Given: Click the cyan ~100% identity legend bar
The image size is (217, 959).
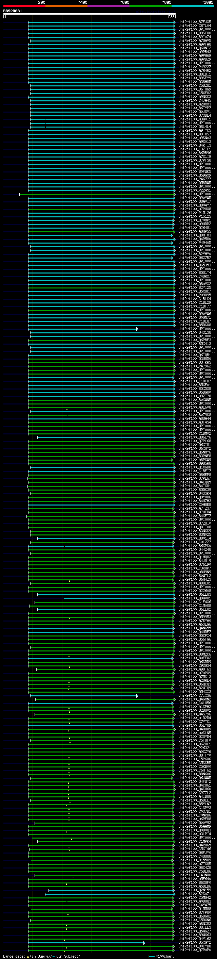Looking at the screenshot, I should [193, 6].
